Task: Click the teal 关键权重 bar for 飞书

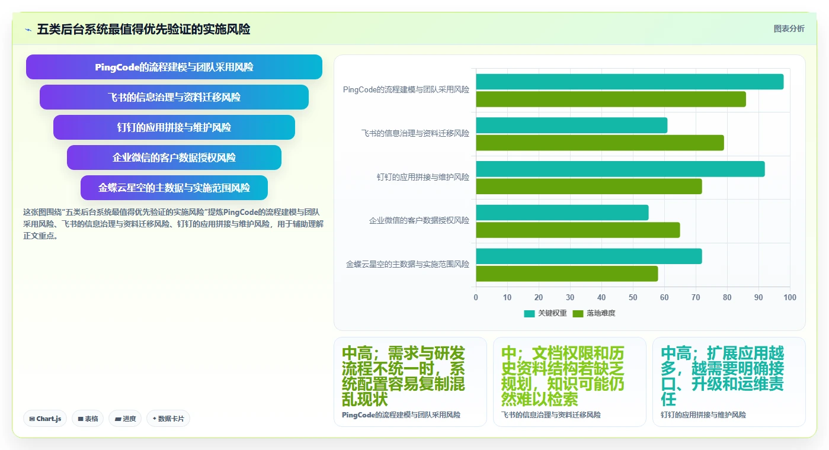Action: point(572,125)
